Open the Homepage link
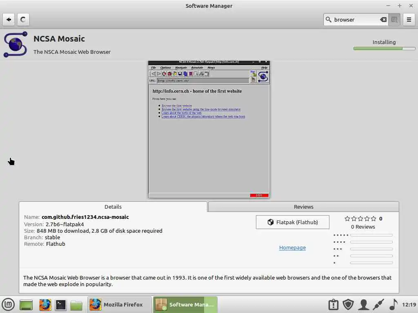418x313 pixels. [292, 248]
